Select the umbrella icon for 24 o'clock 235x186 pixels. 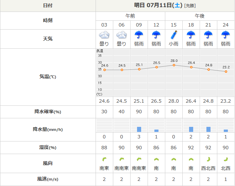point(225,35)
